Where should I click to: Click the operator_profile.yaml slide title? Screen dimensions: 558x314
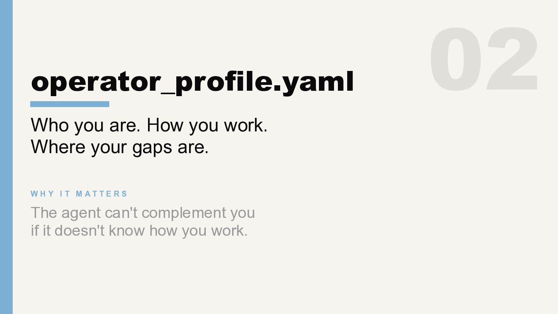(x=192, y=81)
